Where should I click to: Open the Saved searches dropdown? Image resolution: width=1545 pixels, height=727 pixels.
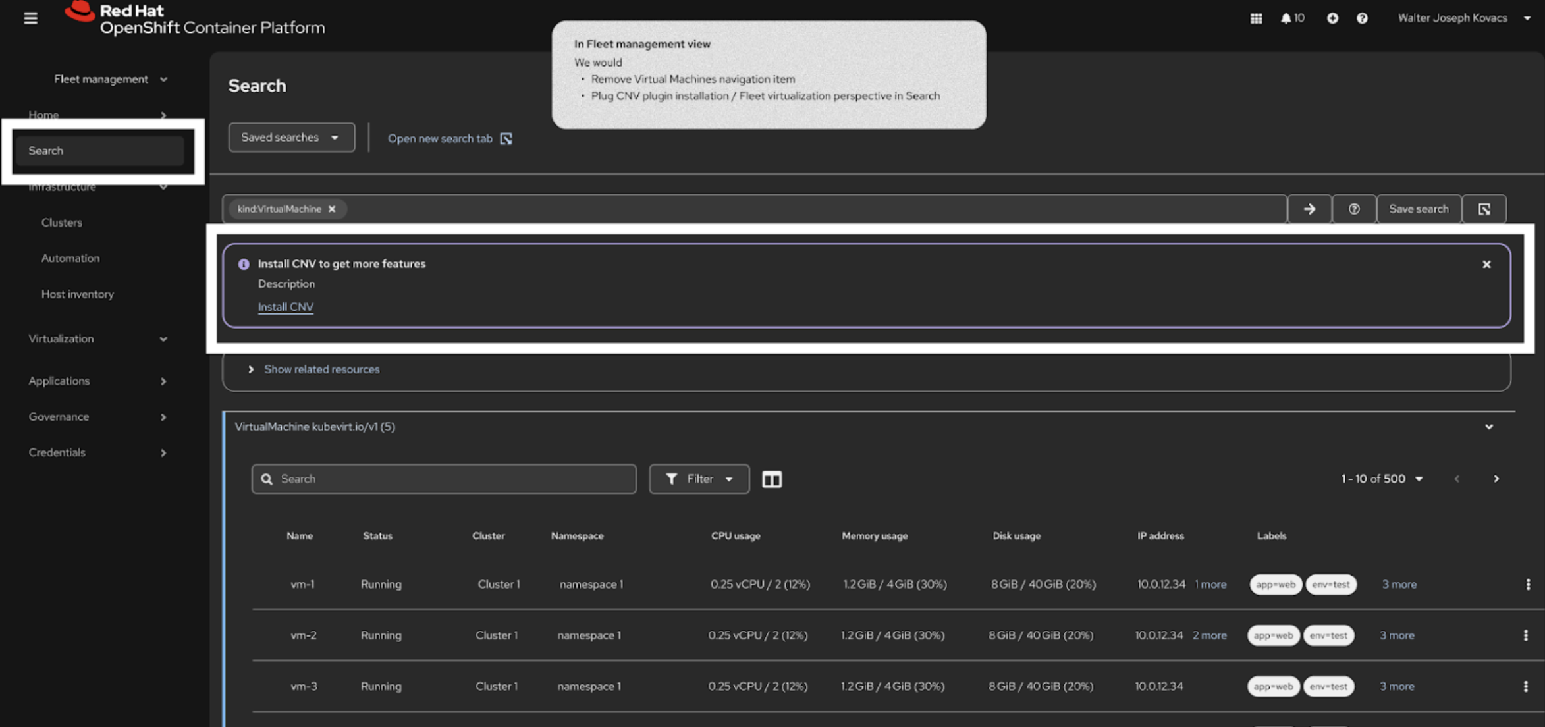click(291, 138)
